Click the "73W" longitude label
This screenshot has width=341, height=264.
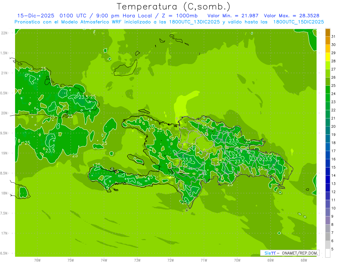(137, 260)
